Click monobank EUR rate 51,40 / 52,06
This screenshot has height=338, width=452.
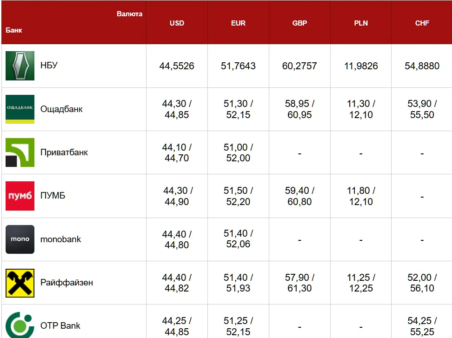[238, 239]
